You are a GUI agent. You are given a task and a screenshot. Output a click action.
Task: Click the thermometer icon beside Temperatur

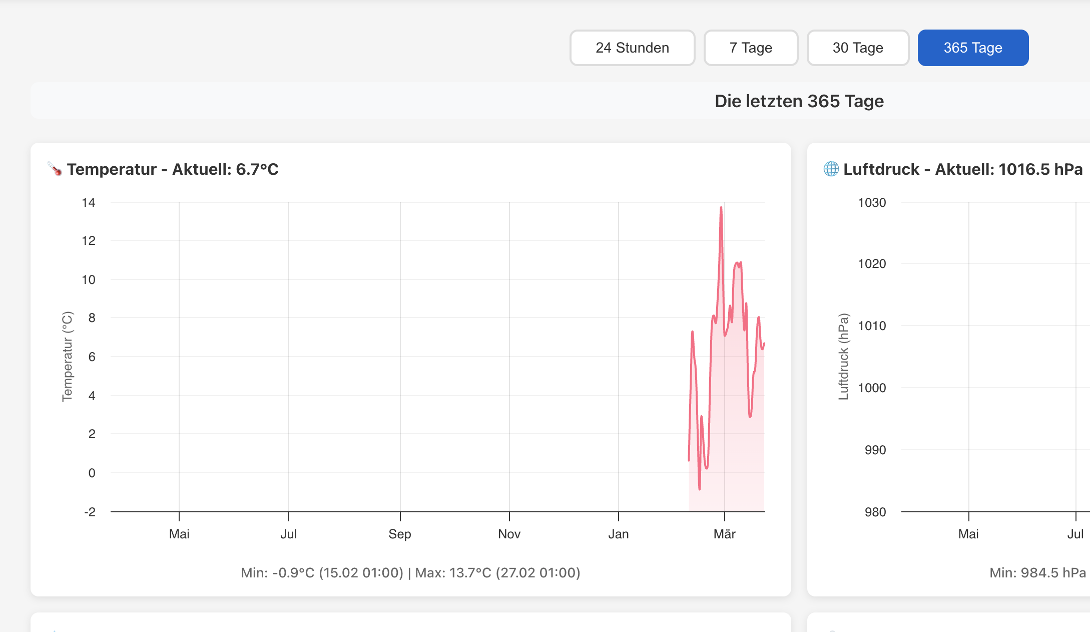click(55, 169)
